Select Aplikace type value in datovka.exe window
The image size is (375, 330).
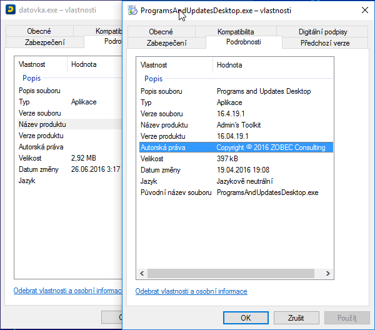[x=84, y=102]
